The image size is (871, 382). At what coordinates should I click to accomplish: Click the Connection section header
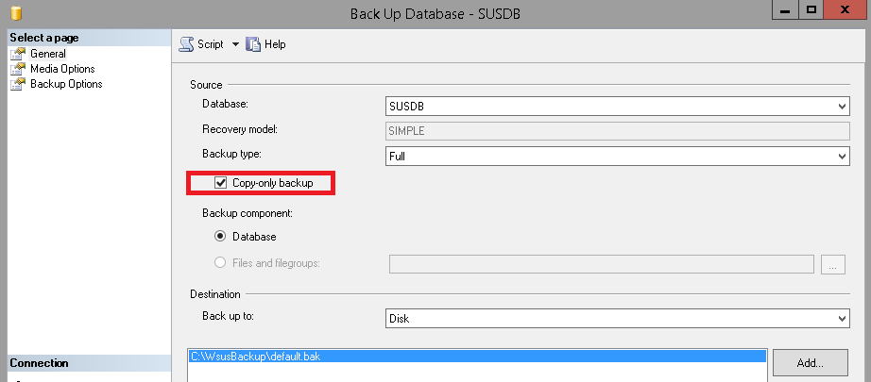point(89,363)
